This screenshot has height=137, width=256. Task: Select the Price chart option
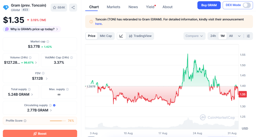coord(91,36)
